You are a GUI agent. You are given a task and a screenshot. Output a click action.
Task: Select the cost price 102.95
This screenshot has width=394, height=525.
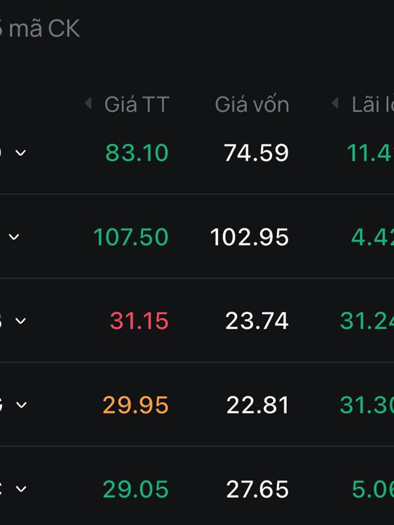250,237
